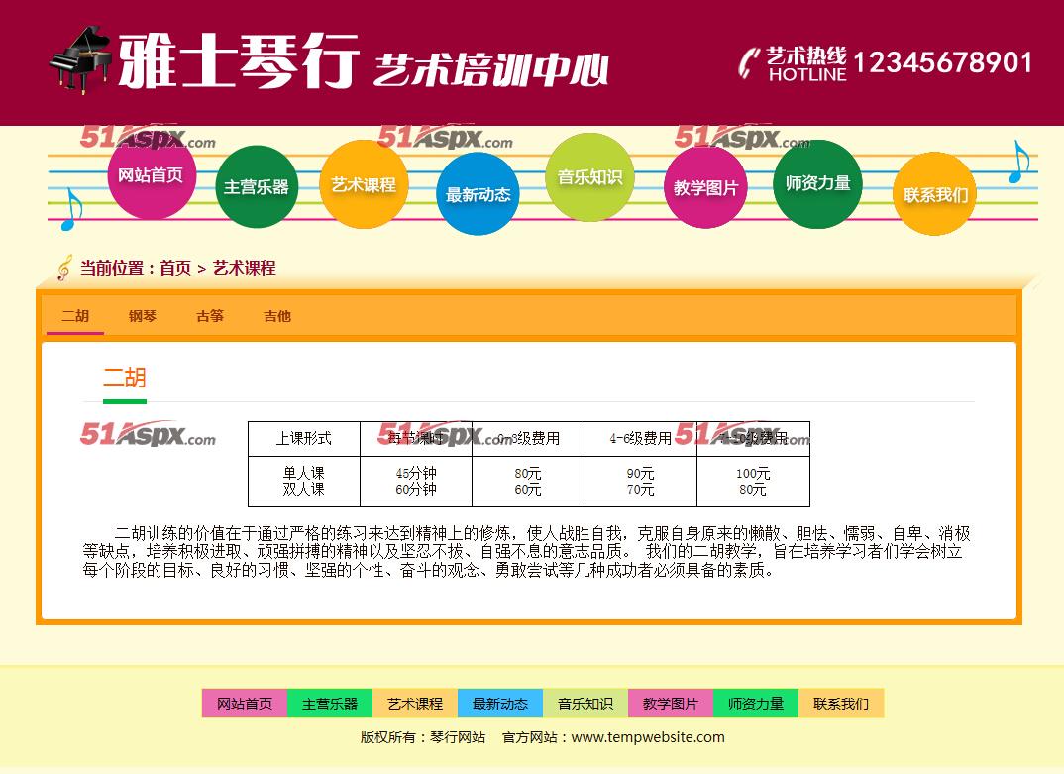Click the piano logo icon

point(80,59)
